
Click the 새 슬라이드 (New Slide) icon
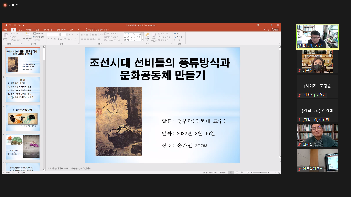click(28, 34)
